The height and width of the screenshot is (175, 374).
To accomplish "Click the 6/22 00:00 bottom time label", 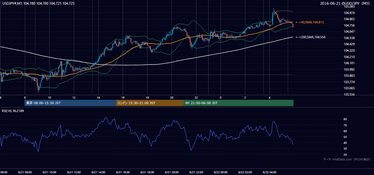I will pyautogui.click(x=220, y=172).
